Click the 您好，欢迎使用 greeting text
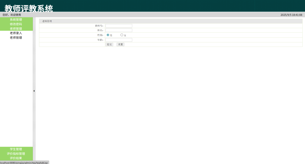 coord(12,15)
